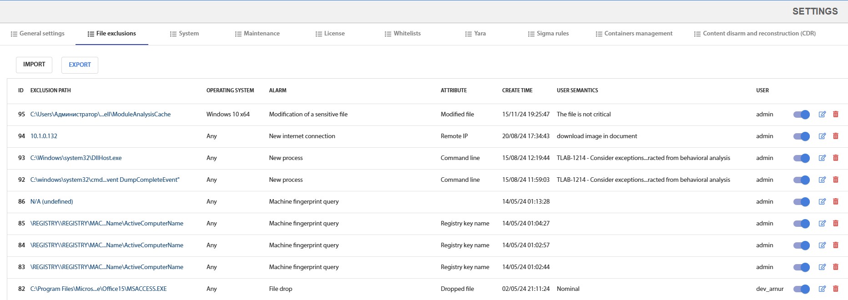Delete exclusion 82 MSACCESS.EXE
Screen dimensions: 848x300
[x=836, y=289]
